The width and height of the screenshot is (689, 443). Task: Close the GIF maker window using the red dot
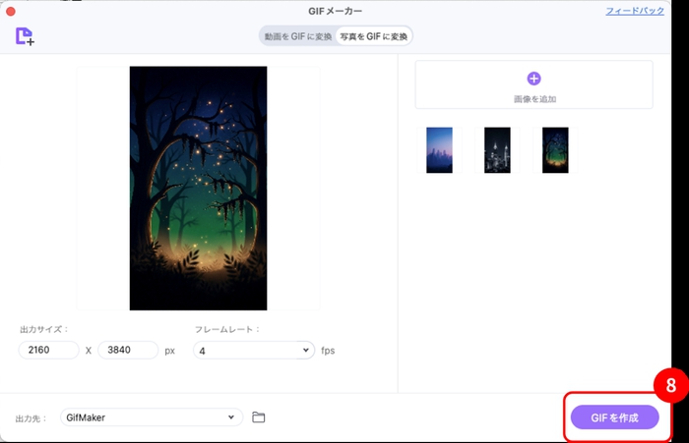11,11
